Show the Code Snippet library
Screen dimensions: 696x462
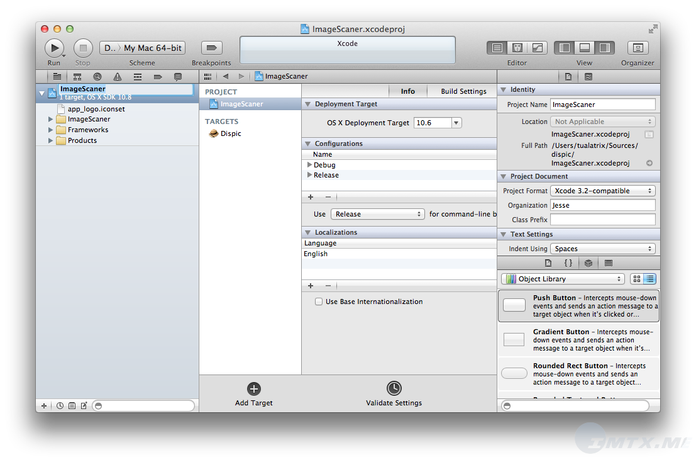pyautogui.click(x=568, y=263)
